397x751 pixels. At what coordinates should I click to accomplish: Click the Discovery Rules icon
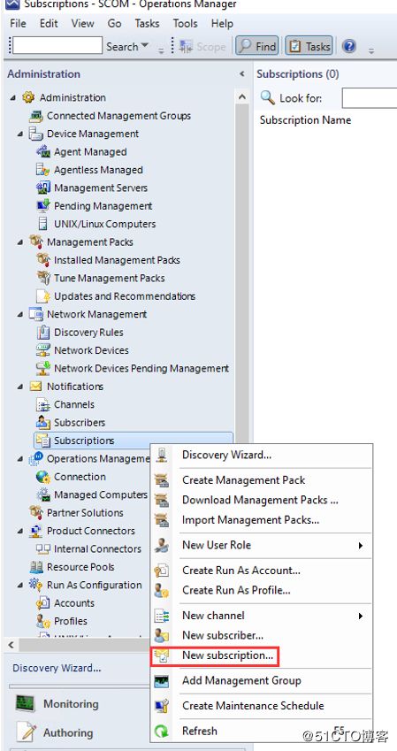point(43,333)
